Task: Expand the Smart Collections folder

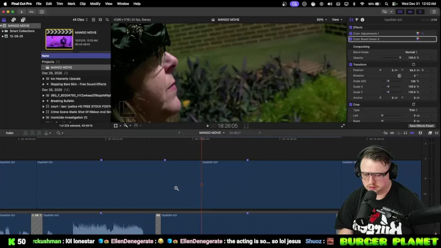Action: (x=3, y=31)
